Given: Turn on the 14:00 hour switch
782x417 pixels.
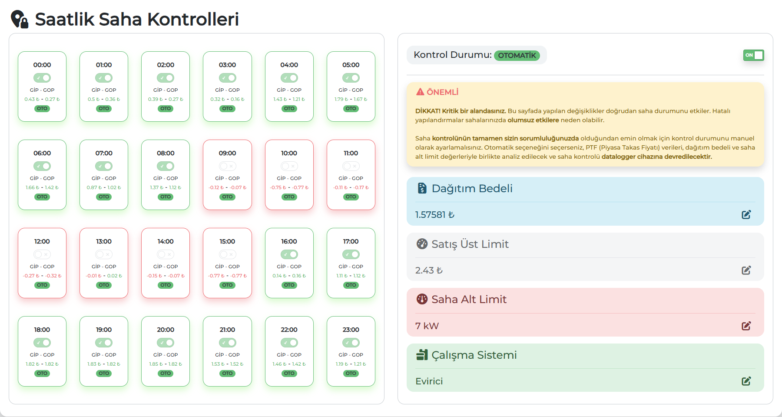Looking at the screenshot, I should [166, 254].
